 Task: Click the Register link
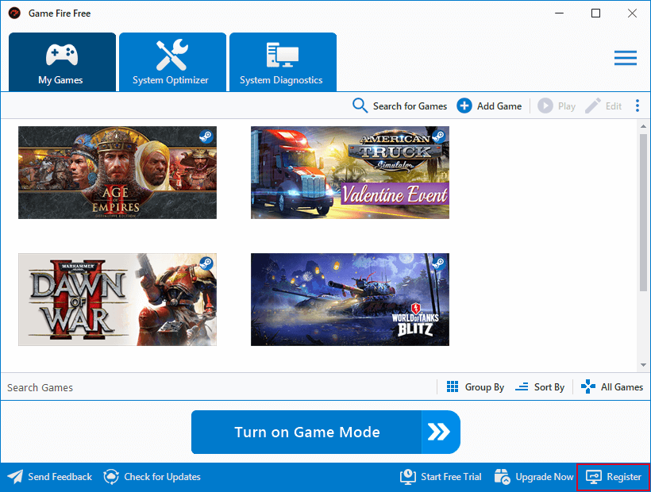[613, 477]
